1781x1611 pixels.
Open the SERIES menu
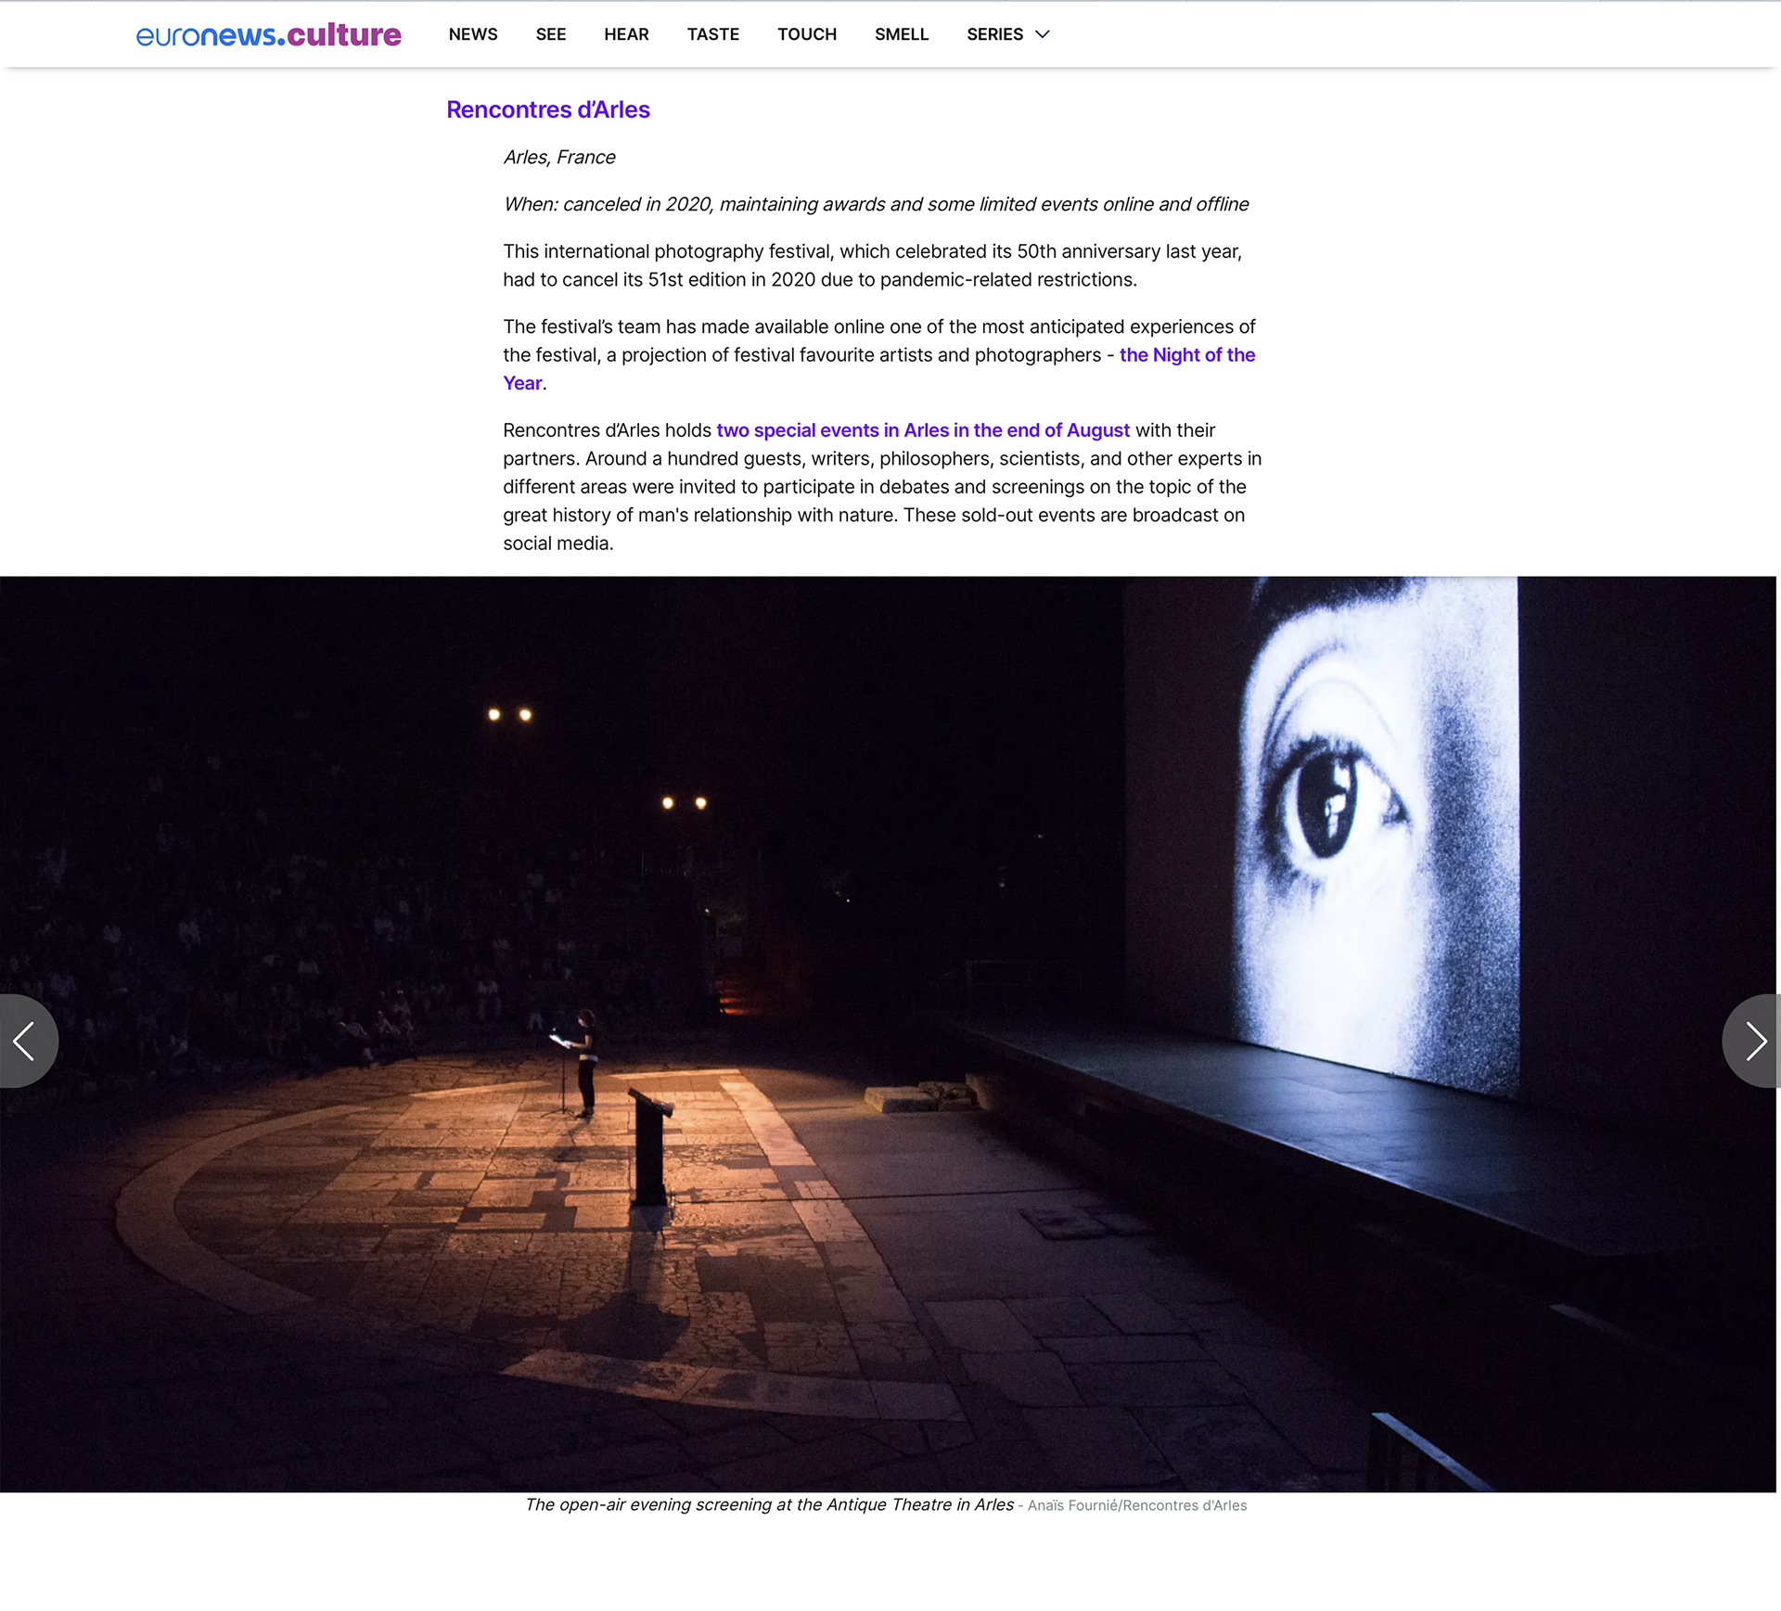coord(1008,34)
